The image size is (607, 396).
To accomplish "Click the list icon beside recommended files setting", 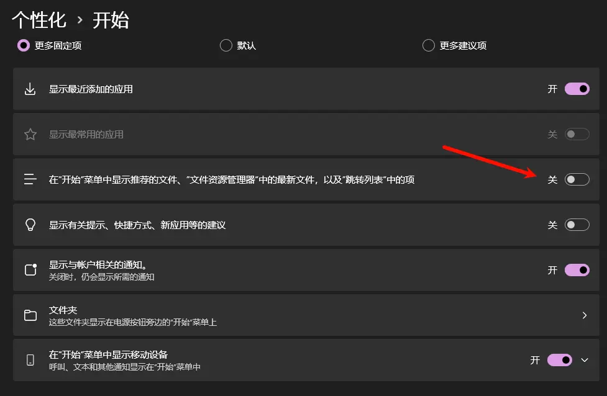I will 30,179.
